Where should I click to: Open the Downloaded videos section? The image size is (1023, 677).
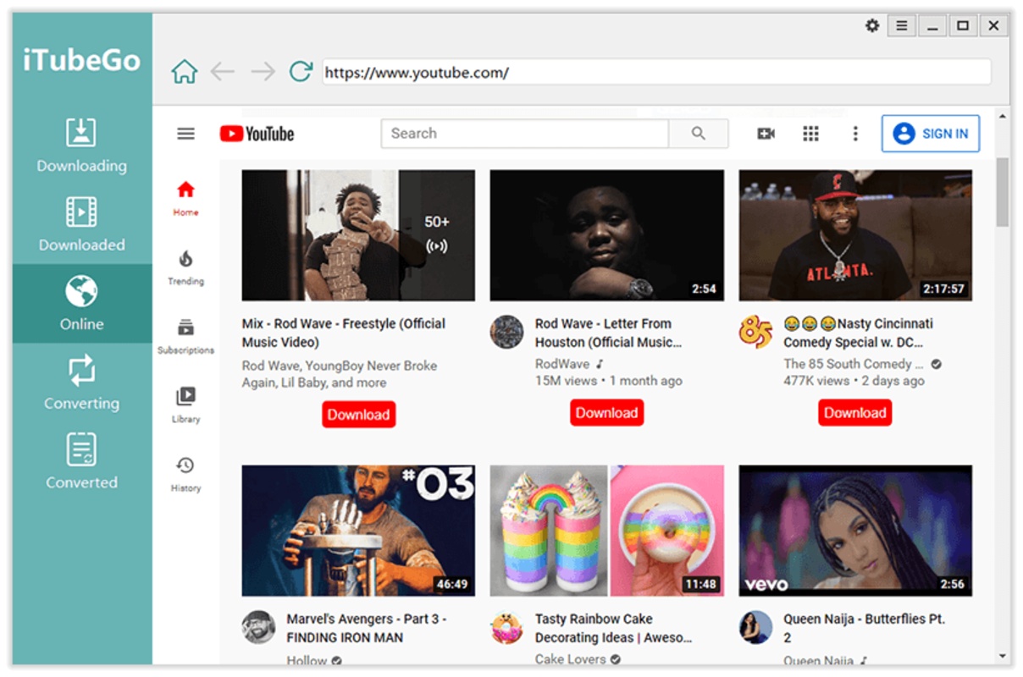pos(81,224)
